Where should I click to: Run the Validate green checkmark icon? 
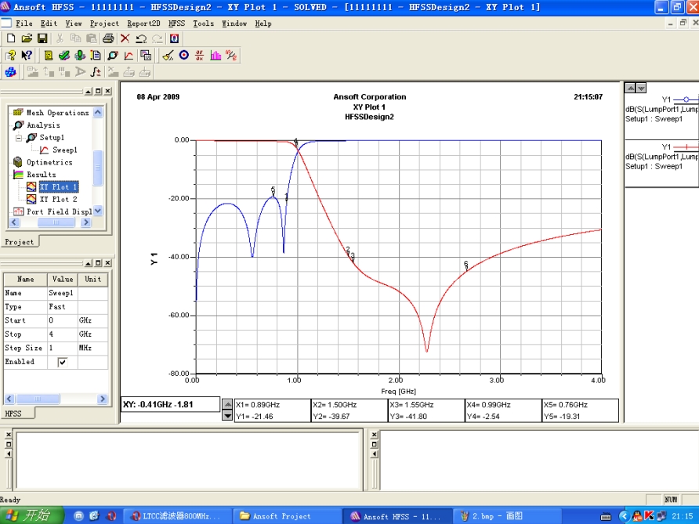(64, 56)
